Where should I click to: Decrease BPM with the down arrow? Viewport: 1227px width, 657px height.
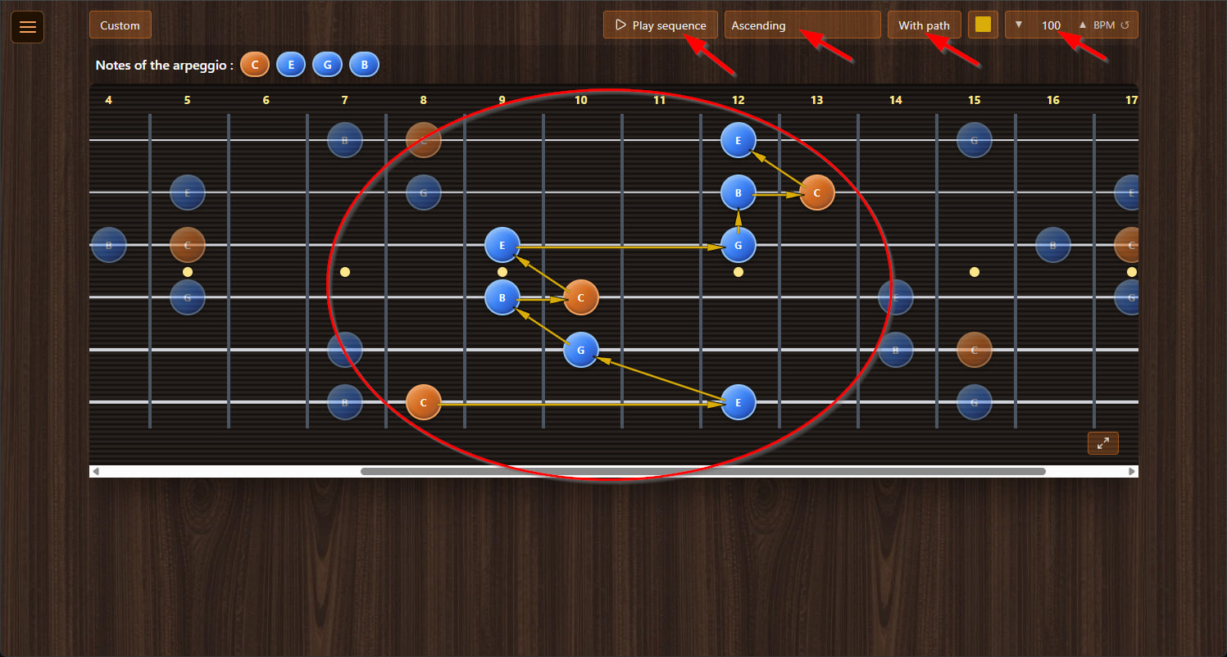click(x=1019, y=25)
